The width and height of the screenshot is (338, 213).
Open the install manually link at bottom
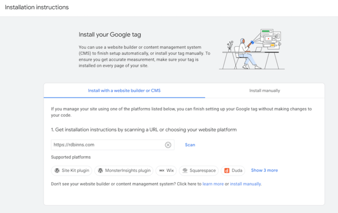coord(246,184)
